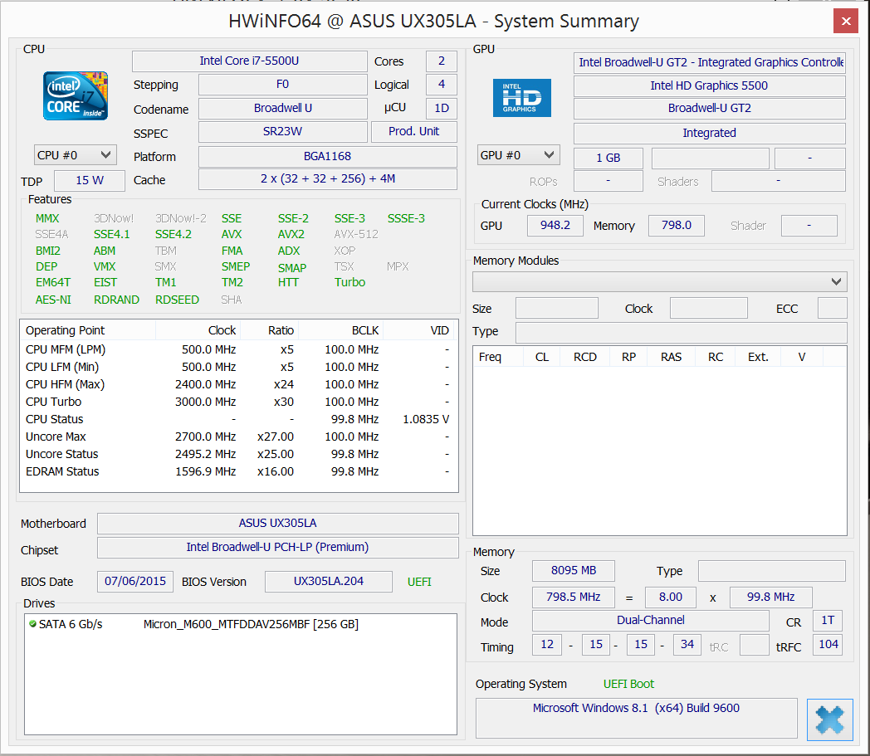Click the BCLK column header
870x756 pixels.
pyautogui.click(x=340, y=330)
